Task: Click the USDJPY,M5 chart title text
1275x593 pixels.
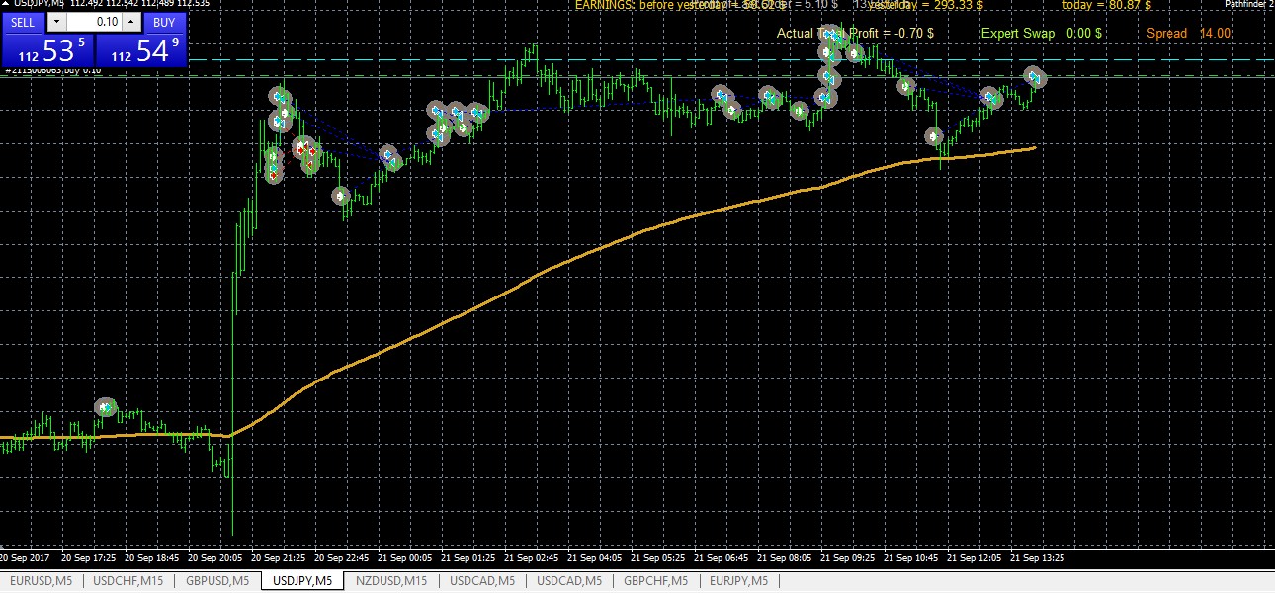Action: (x=41, y=4)
